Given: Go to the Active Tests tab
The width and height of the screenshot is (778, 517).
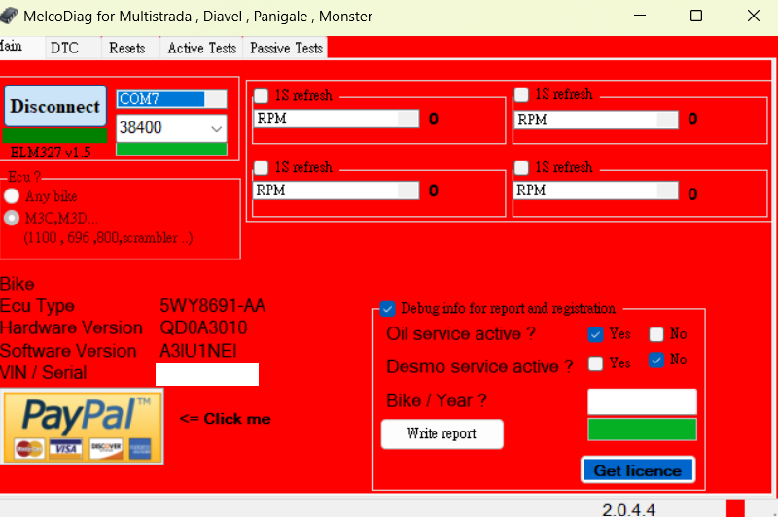Looking at the screenshot, I should 201,48.
